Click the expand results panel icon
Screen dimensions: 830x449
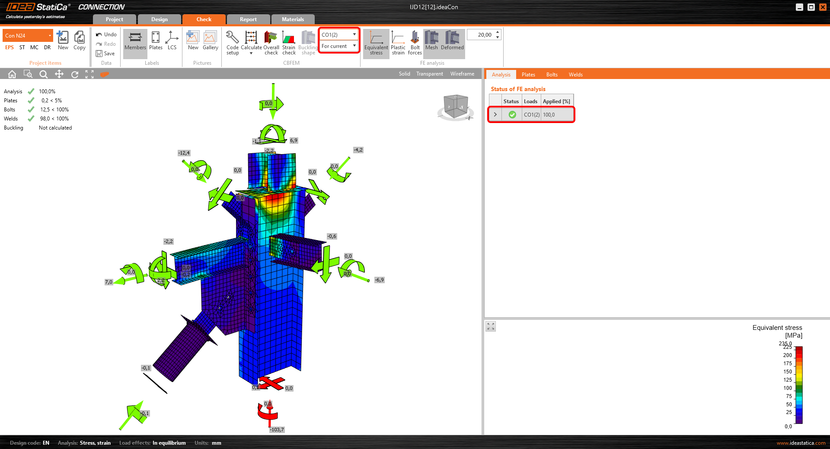pos(491,326)
